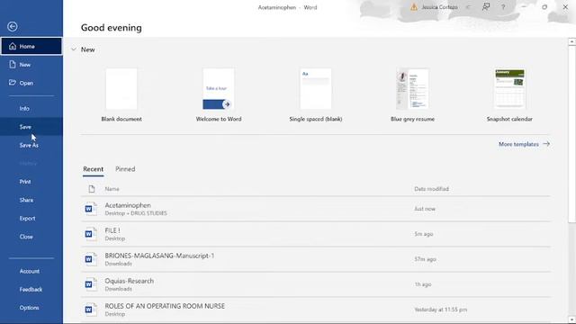Open the Welcome to Word template
Image resolution: width=576 pixels, height=324 pixels.
219,89
